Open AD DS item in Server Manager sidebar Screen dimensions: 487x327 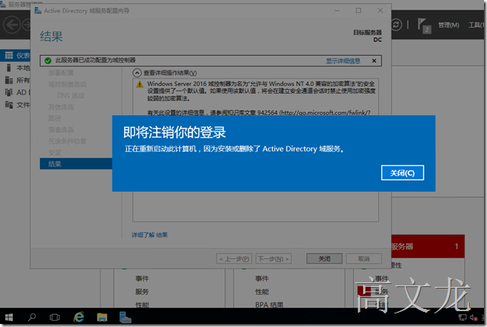pyautogui.click(x=17, y=92)
